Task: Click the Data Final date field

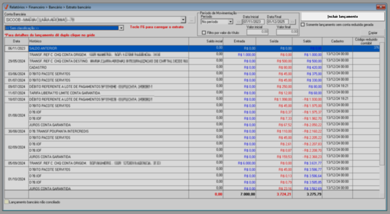Action: pyautogui.click(x=278, y=22)
